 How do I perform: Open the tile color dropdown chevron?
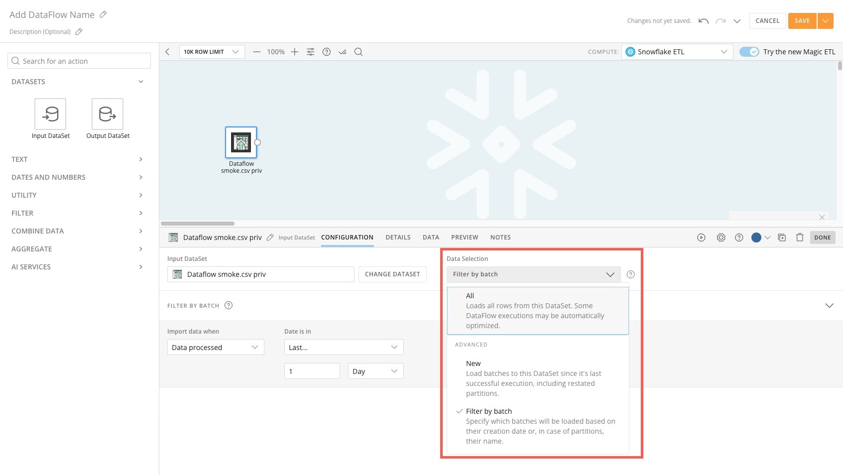(x=767, y=237)
